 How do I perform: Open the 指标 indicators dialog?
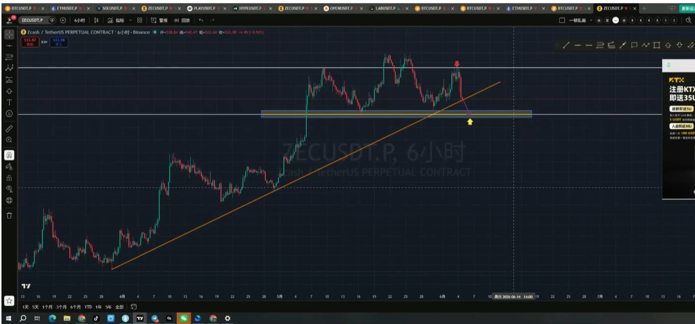pyautogui.click(x=116, y=20)
